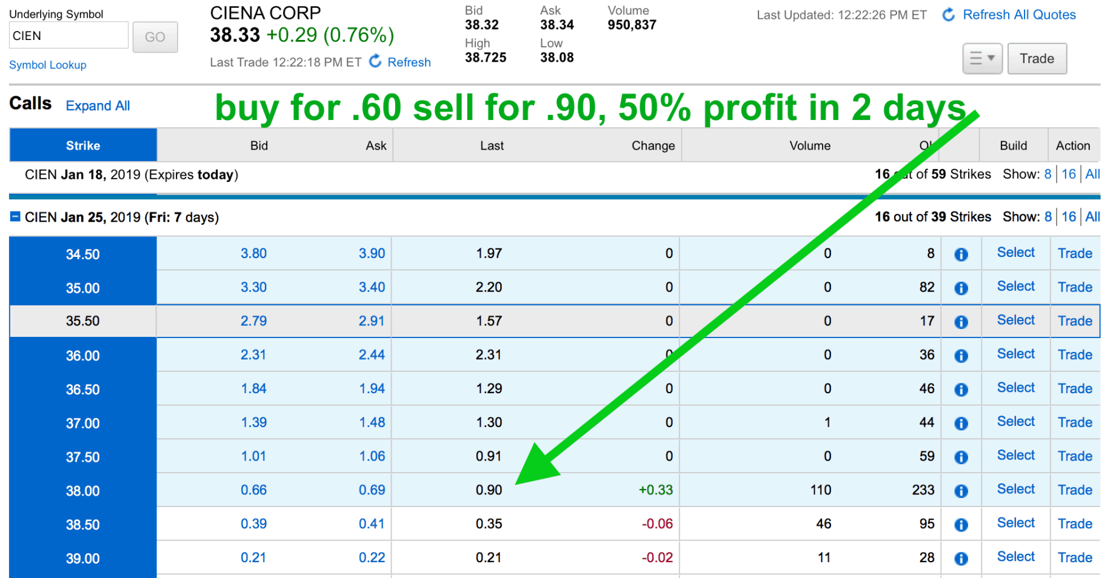Select the 36.00 strike call
1113x578 pixels.
coord(1016,354)
